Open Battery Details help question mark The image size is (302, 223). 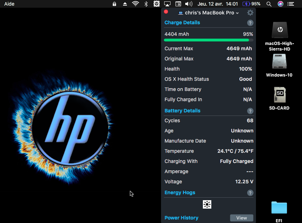250,111
